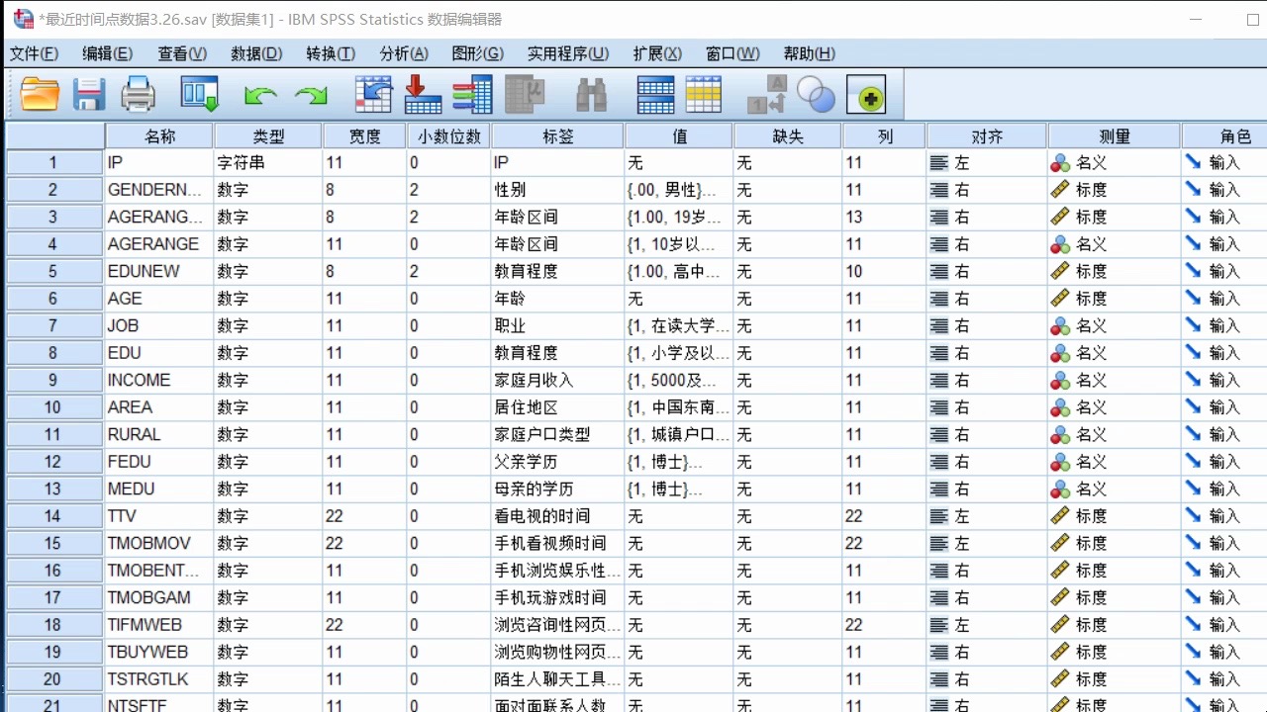Open a data file
This screenshot has width=1267, height=712.
tap(38, 93)
